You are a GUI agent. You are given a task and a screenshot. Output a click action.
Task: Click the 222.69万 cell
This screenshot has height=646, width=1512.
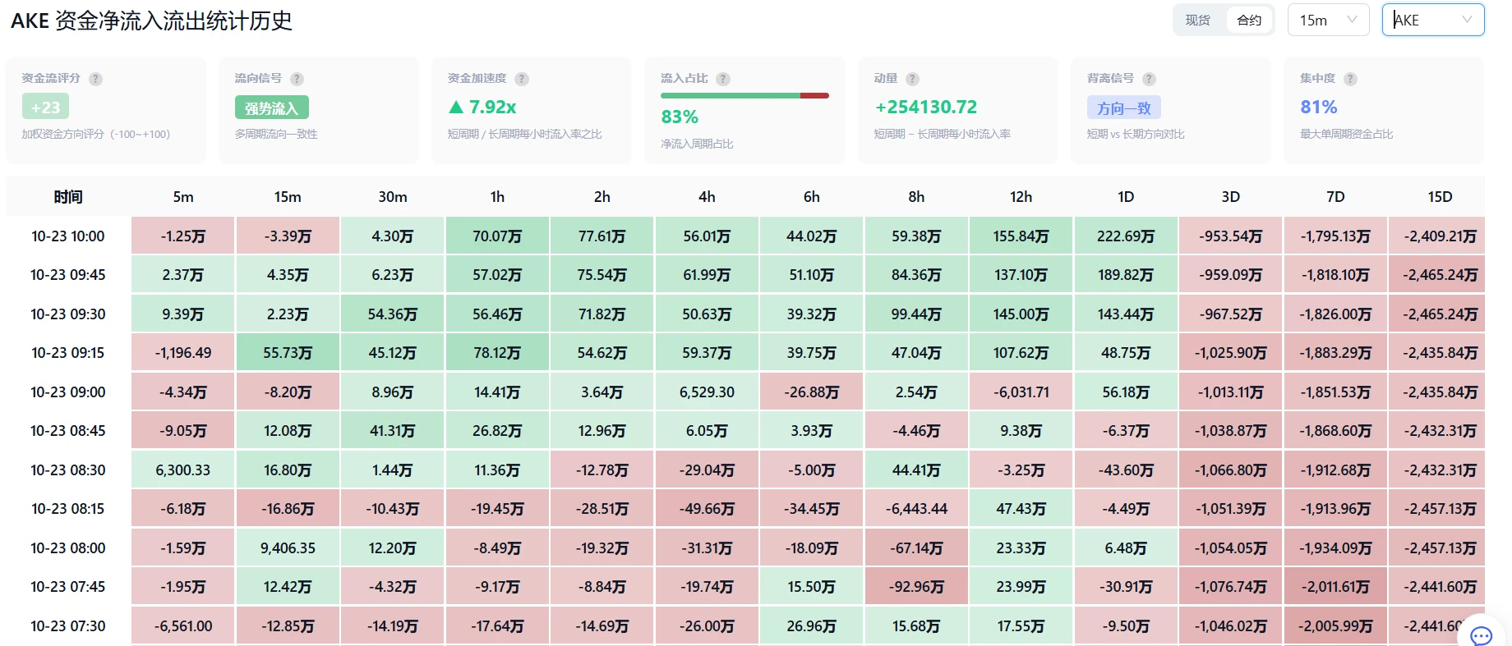pos(1126,236)
